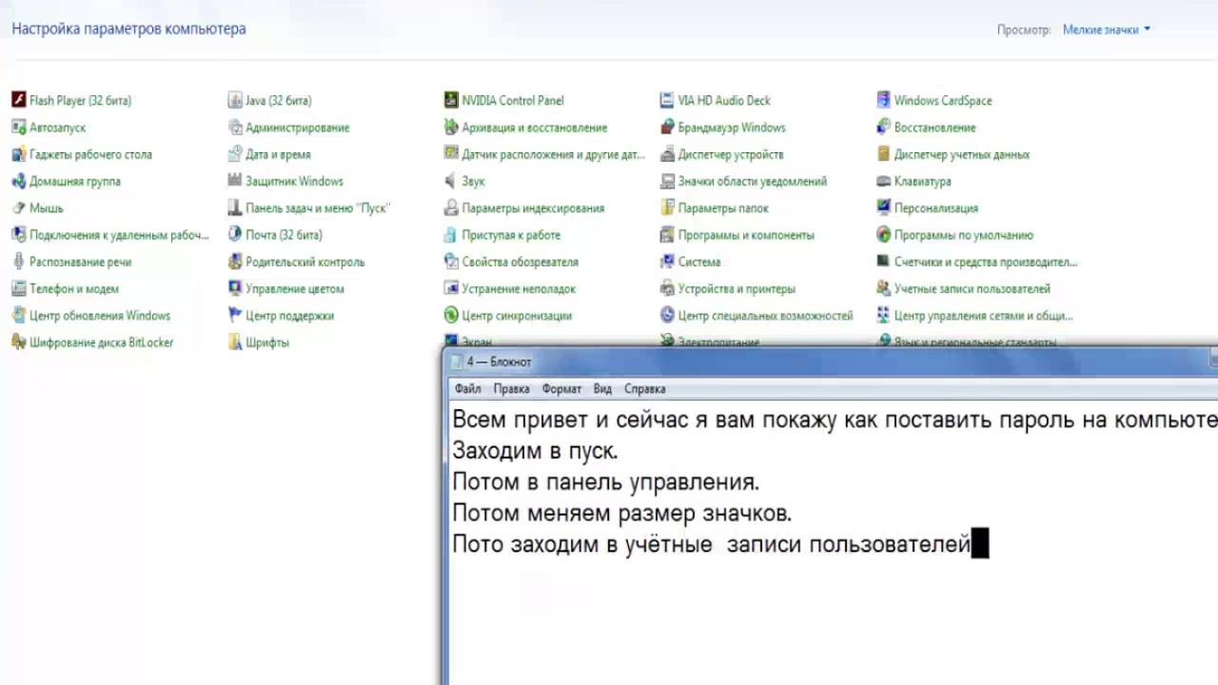Viewport: 1218px width, 685px height.
Task: Open Панель задач и меню "Пуск" link
Action: pos(318,208)
